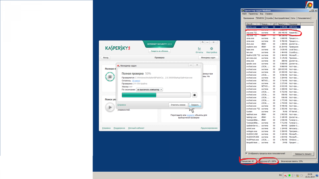Viewport: 319px width, 179px height.
Task: Click Назад button in Kaspersky
Action: point(106,58)
